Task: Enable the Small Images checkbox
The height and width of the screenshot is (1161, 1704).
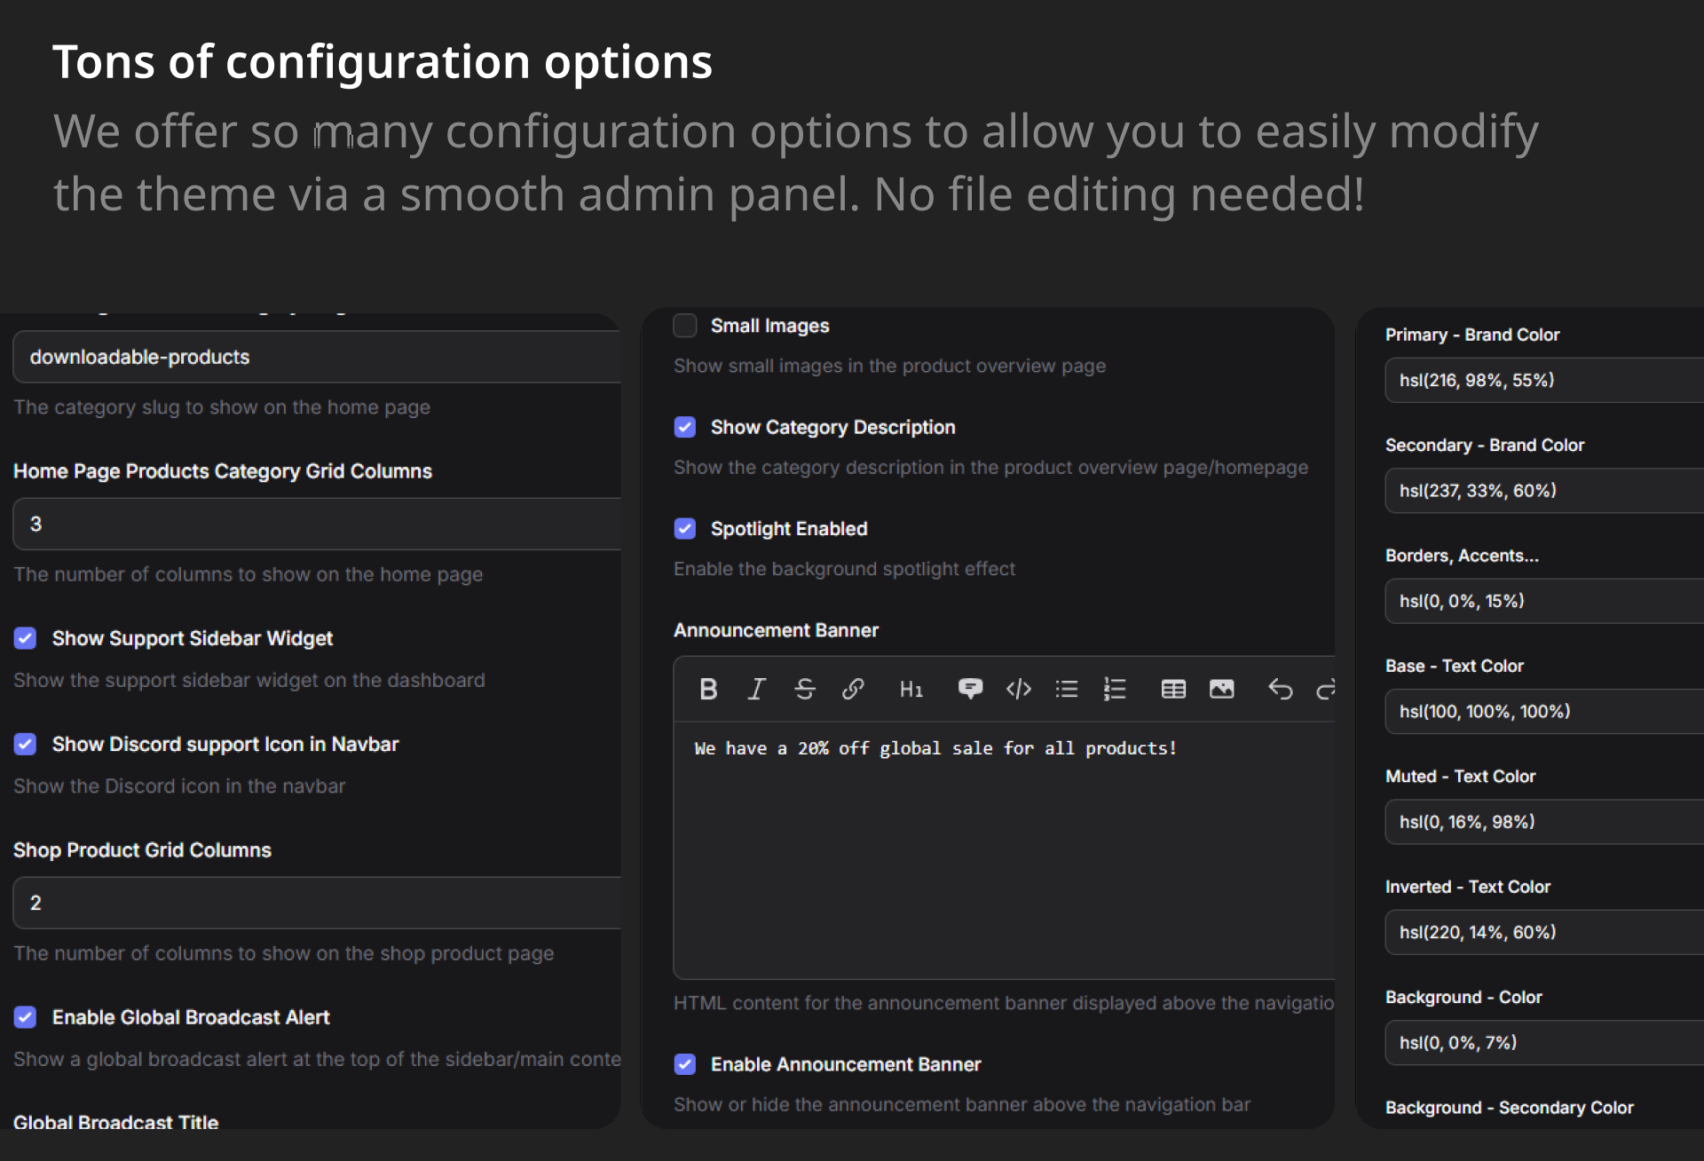Action: pyautogui.click(x=685, y=326)
